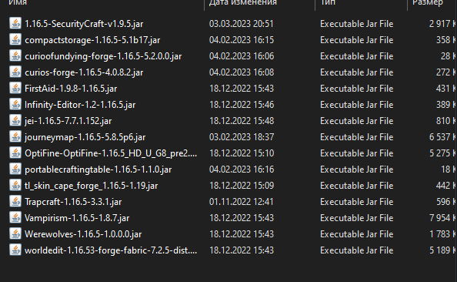Screen dimensions: 457x282
Task: Click the icon beside curios-forge-1.16.5-4.0.8.2.jar
Action: pos(15,72)
